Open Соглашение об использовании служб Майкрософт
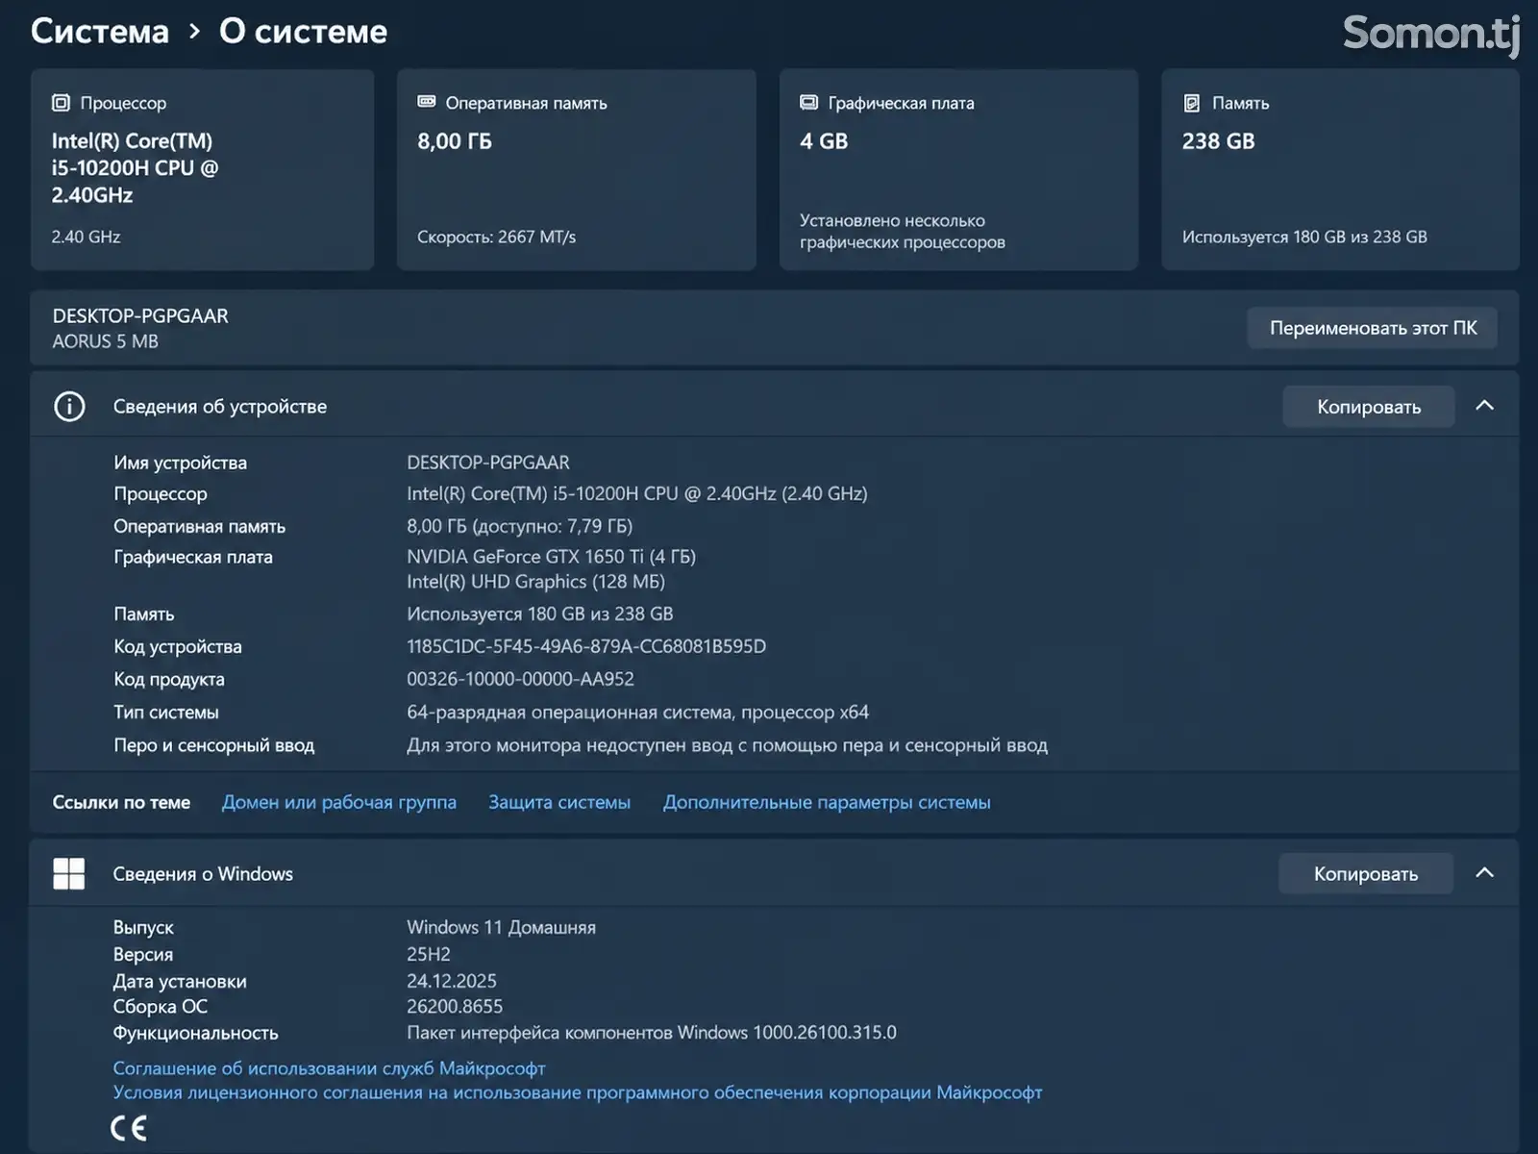This screenshot has width=1538, height=1154. click(329, 1068)
